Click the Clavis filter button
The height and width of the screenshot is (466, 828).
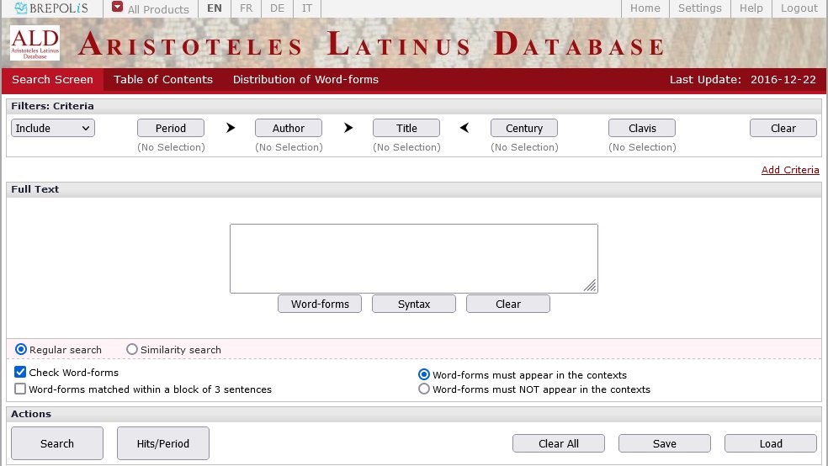point(641,128)
